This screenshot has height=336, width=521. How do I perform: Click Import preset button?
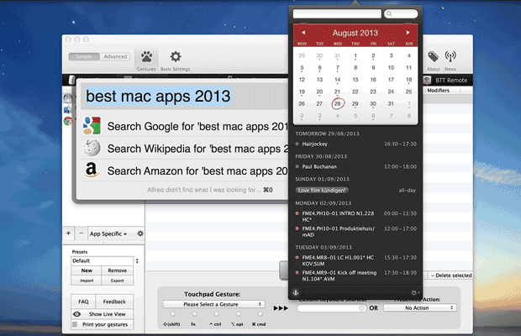click(x=87, y=281)
